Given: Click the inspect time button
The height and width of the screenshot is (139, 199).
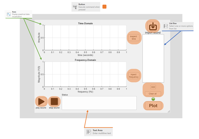Looking at the screenshot, I should (134, 38).
